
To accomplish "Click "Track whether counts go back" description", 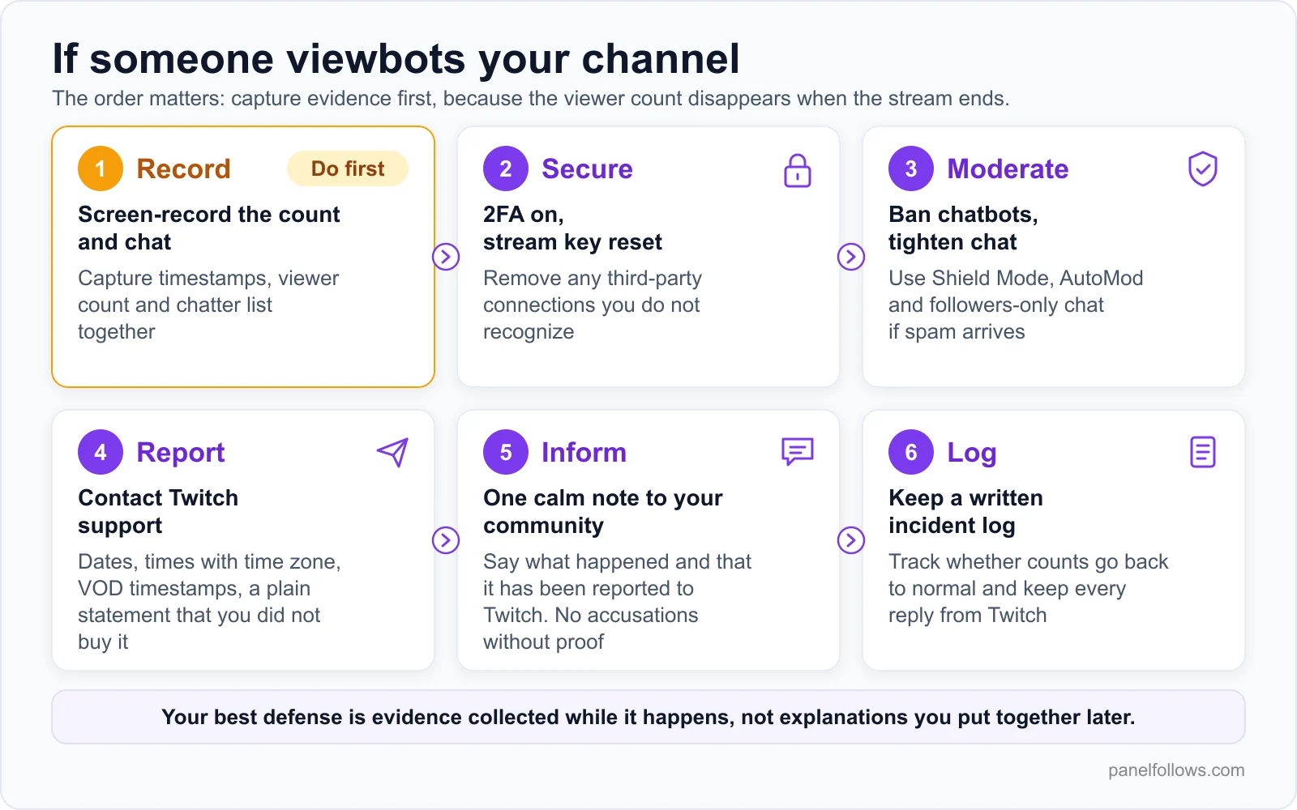I will coord(1029,589).
